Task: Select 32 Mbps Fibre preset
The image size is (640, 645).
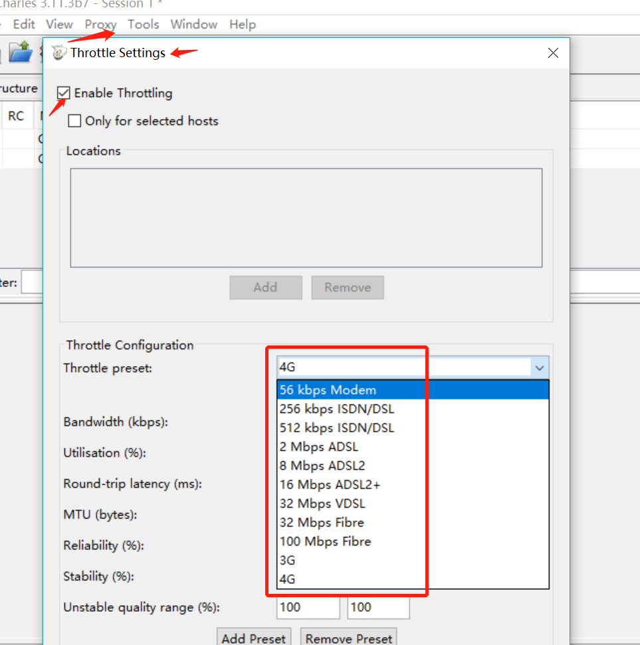Action: point(413,522)
